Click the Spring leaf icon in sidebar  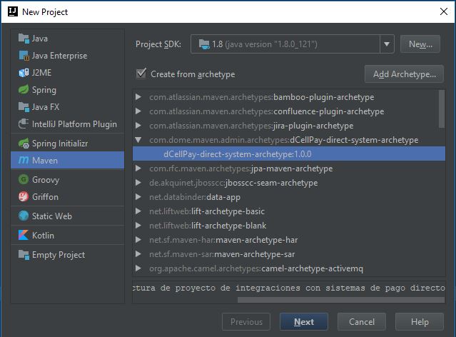[24, 90]
